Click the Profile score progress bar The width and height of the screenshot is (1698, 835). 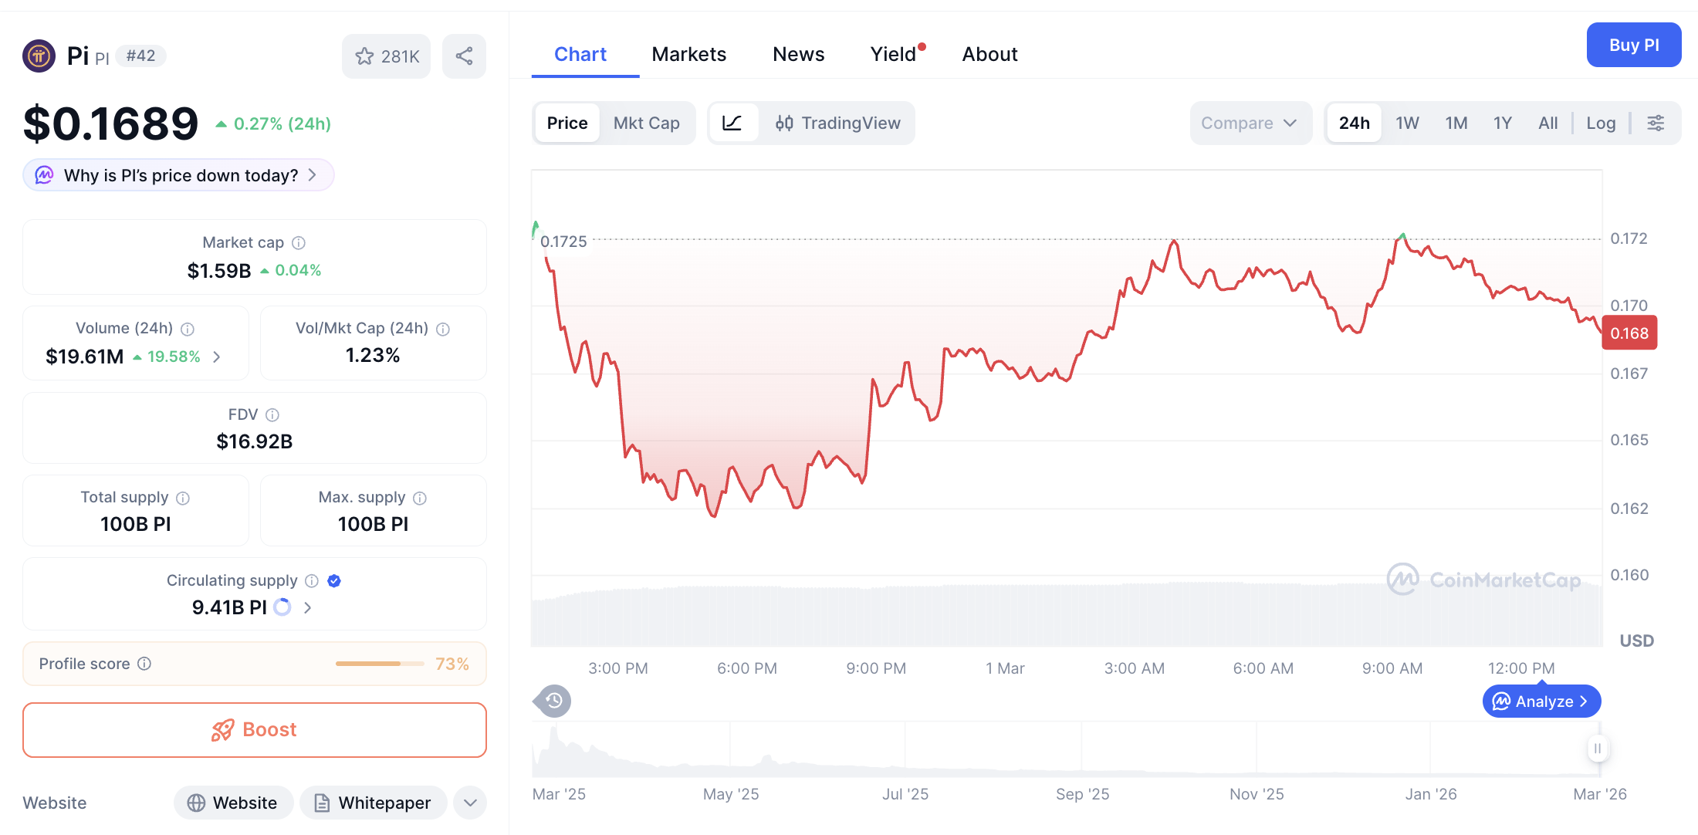coord(380,664)
